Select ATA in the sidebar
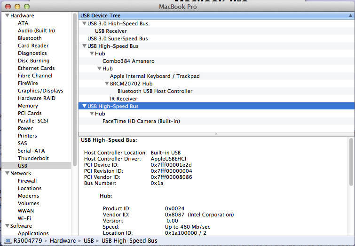 [x=23, y=23]
